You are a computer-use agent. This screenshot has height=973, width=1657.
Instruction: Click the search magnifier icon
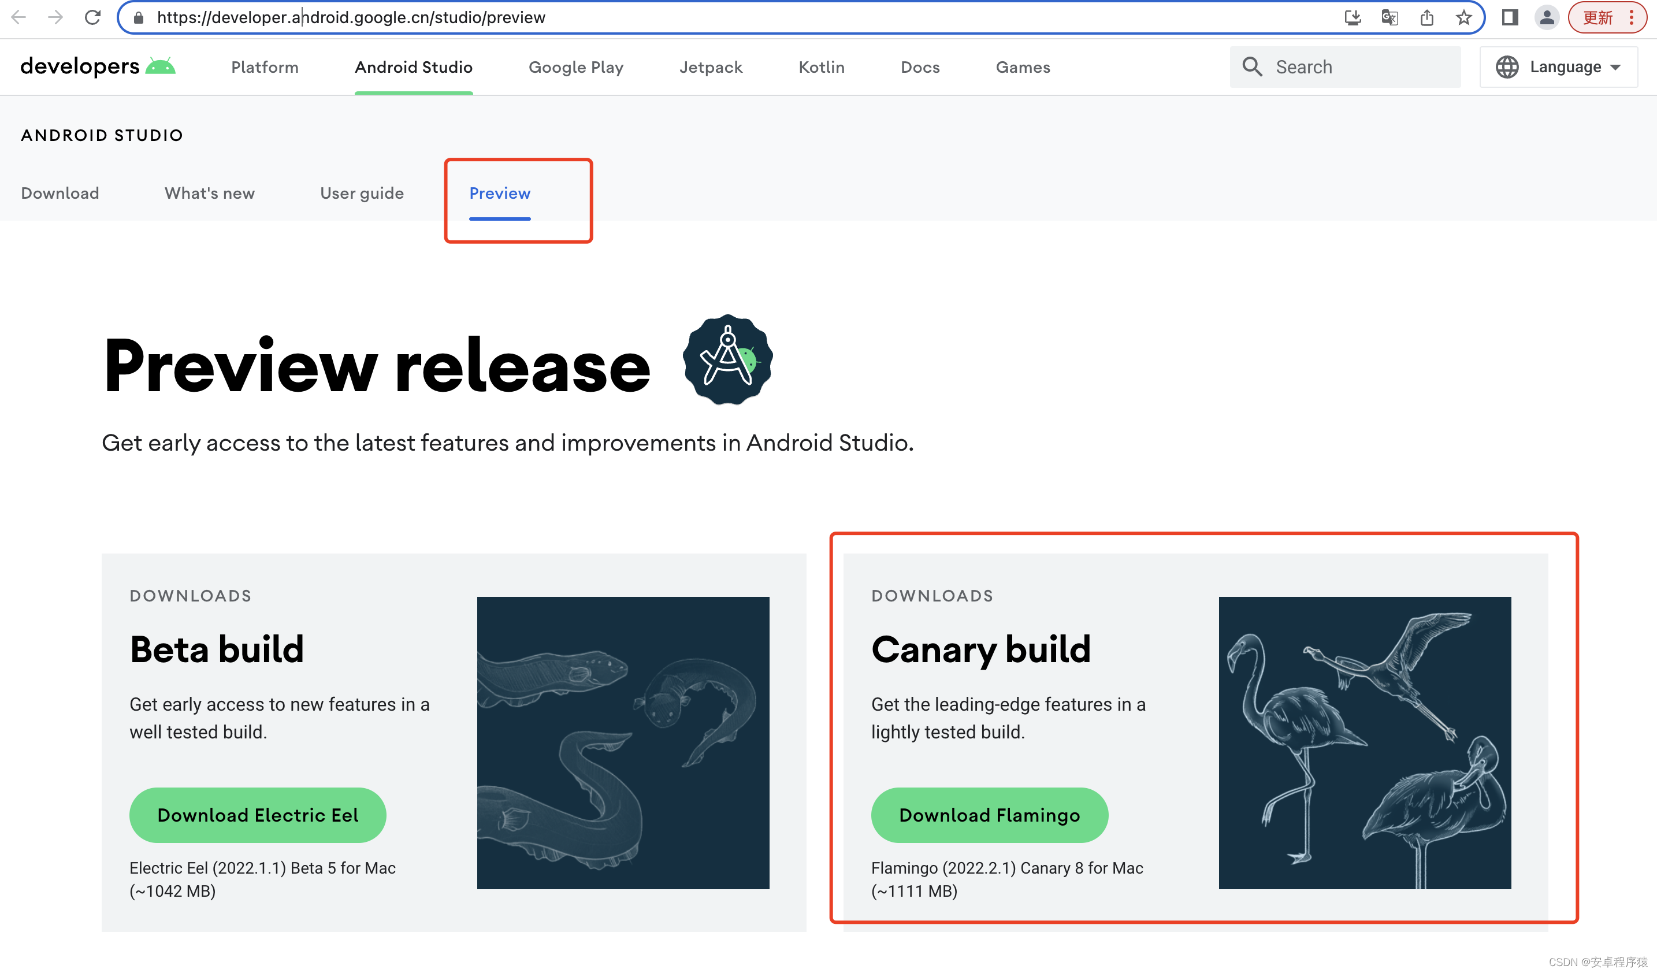pos(1252,67)
